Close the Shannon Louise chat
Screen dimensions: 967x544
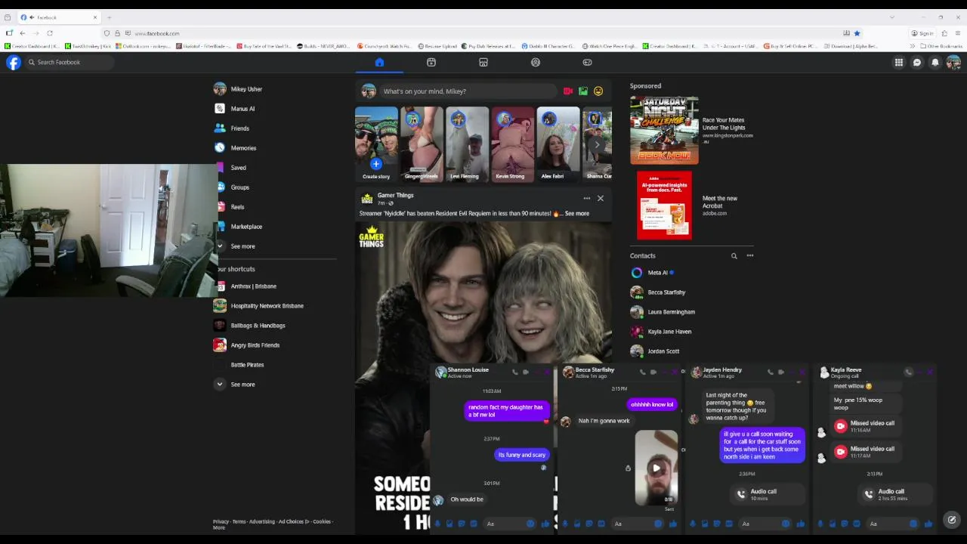pos(548,372)
